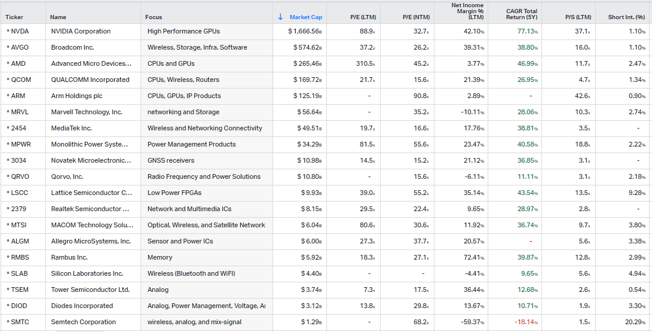This screenshot has height=332, width=652.
Task: Click the 90.8x P/E (NTM) value
Action: coord(420,96)
